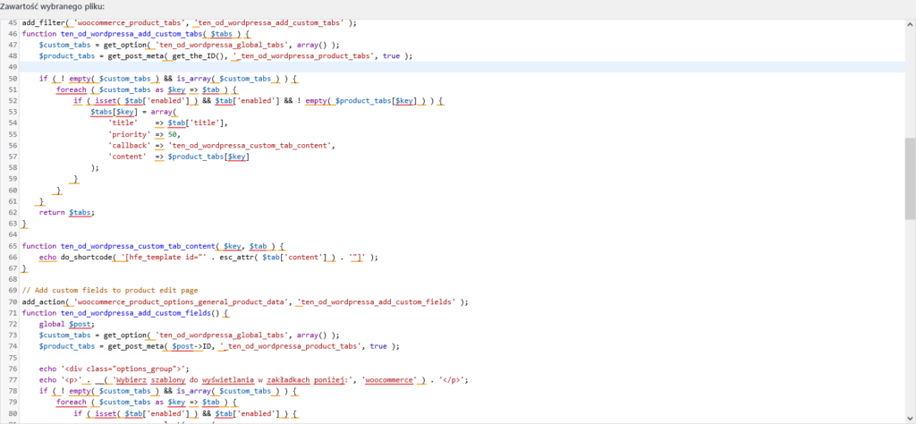Click the vertical scrollbar thumb
The image size is (916, 424).
[x=910, y=179]
